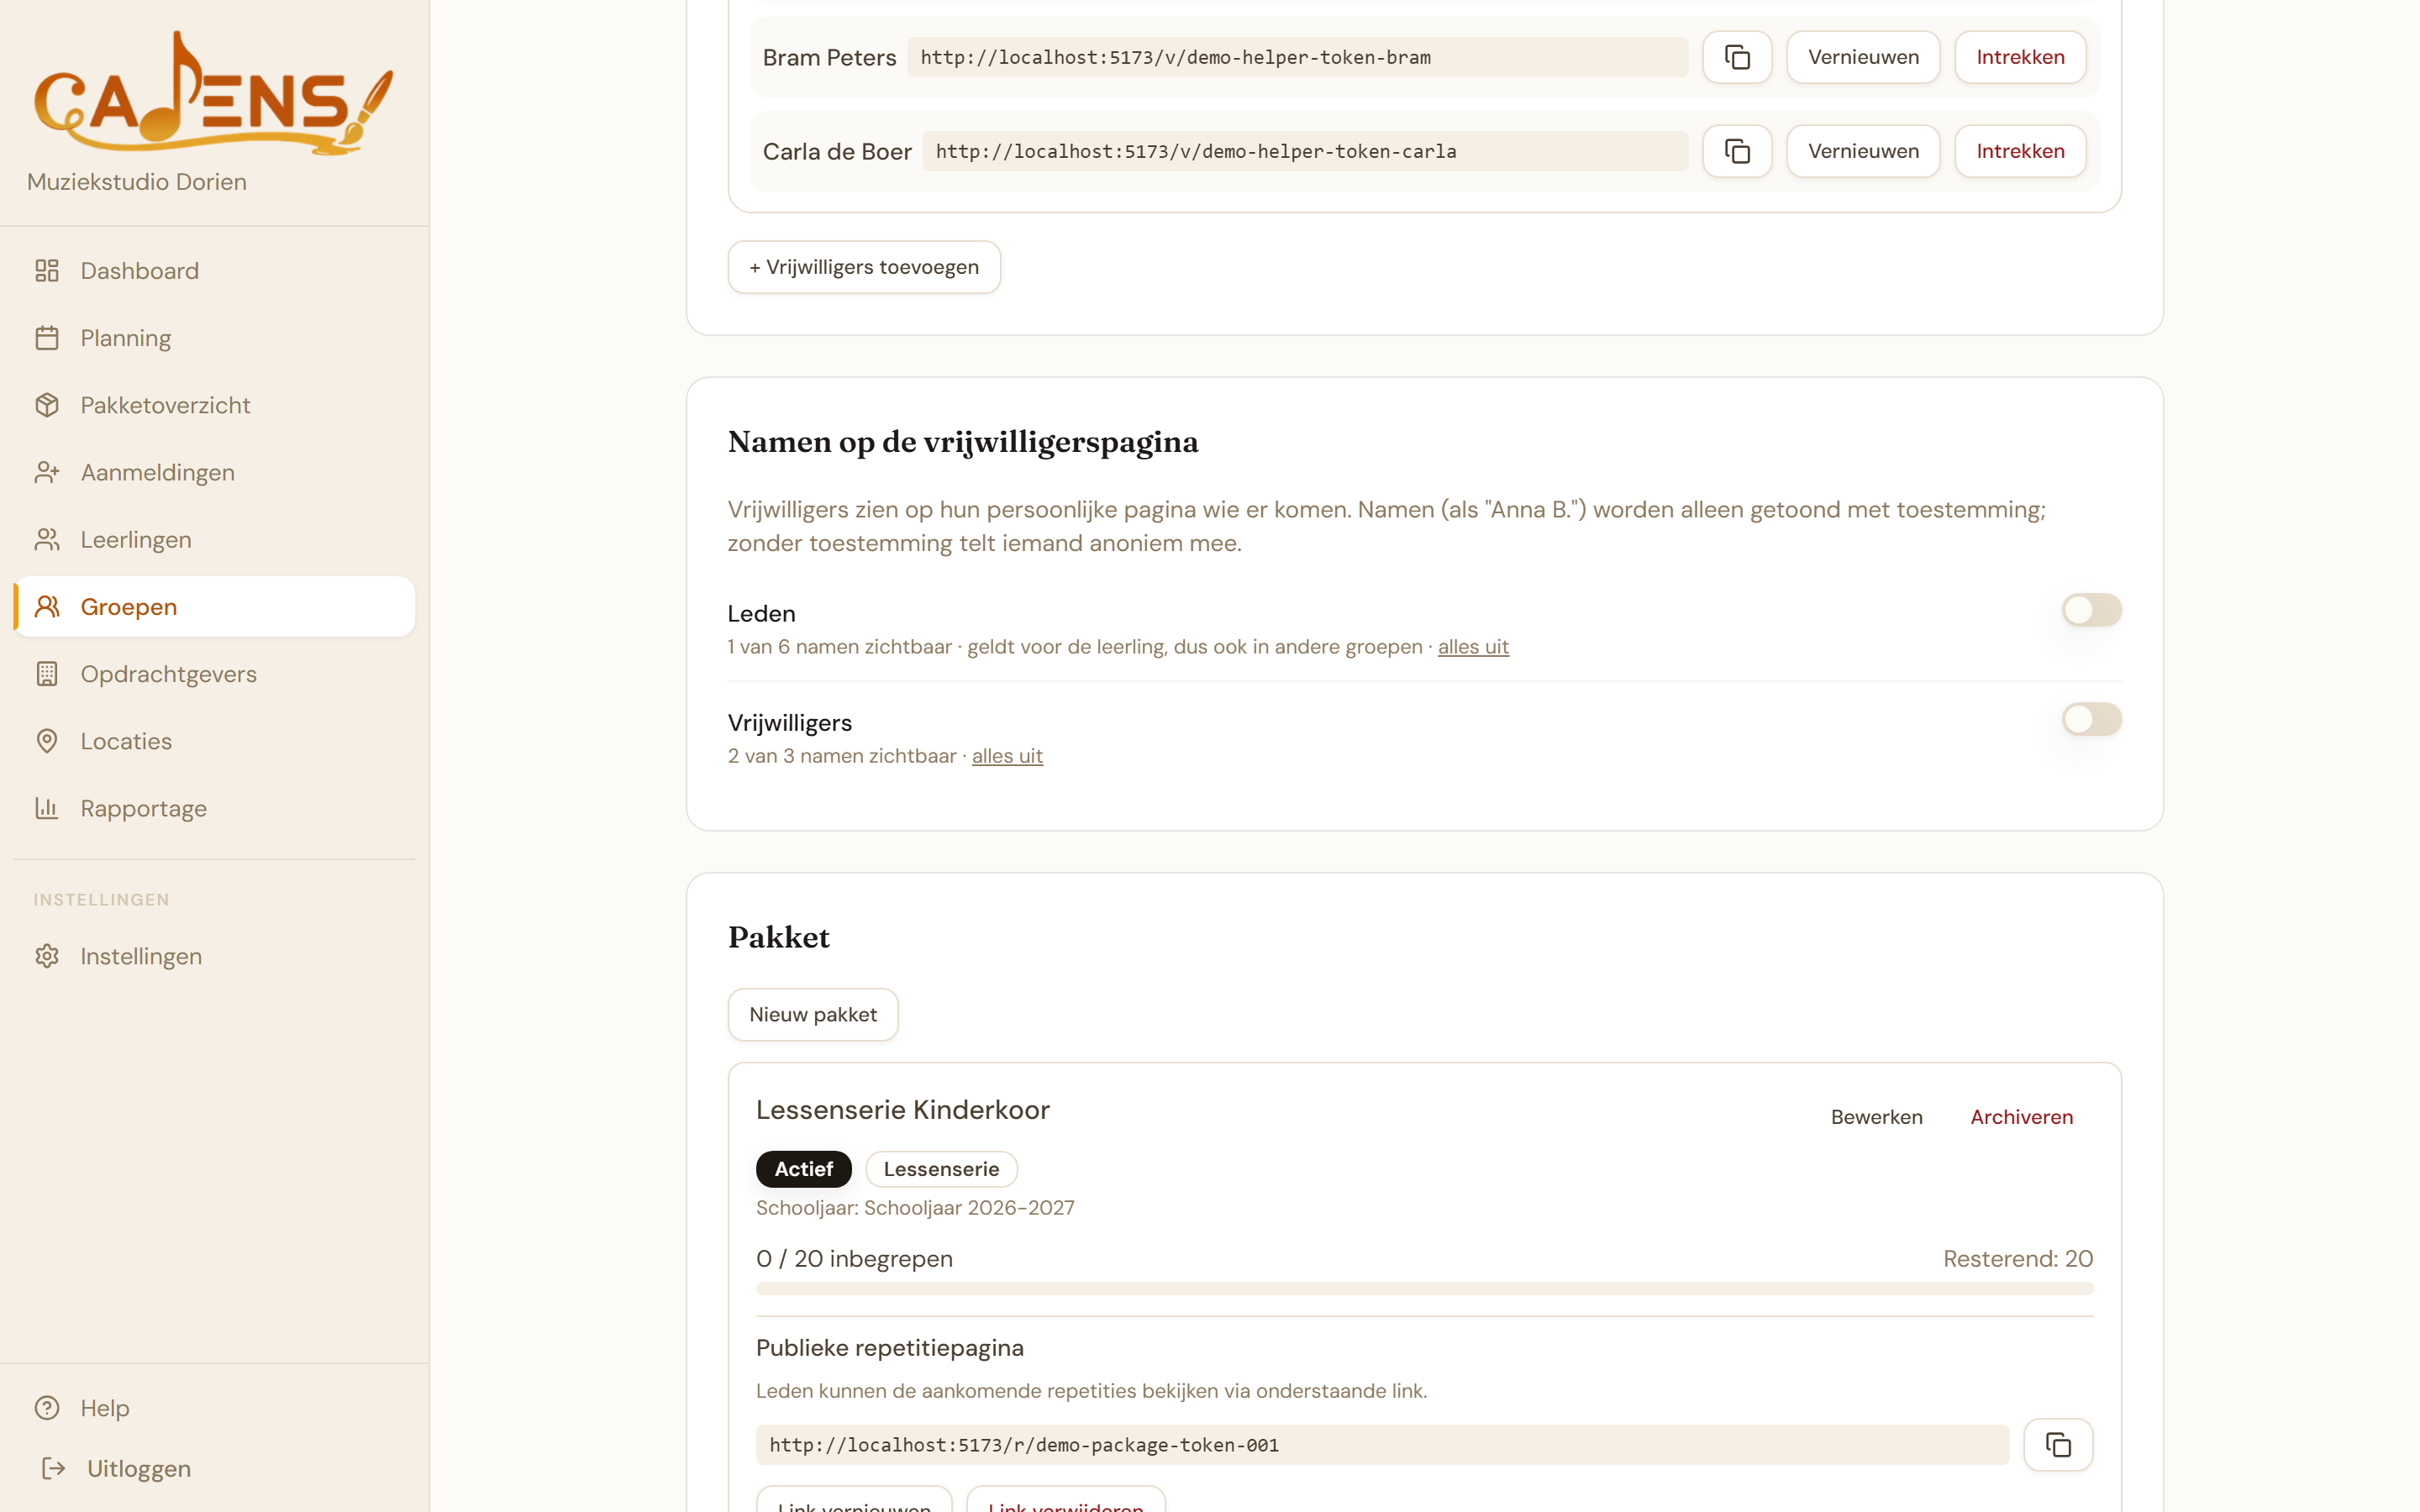
Task: Open the Rapportage menu item
Action: pyautogui.click(x=214, y=808)
